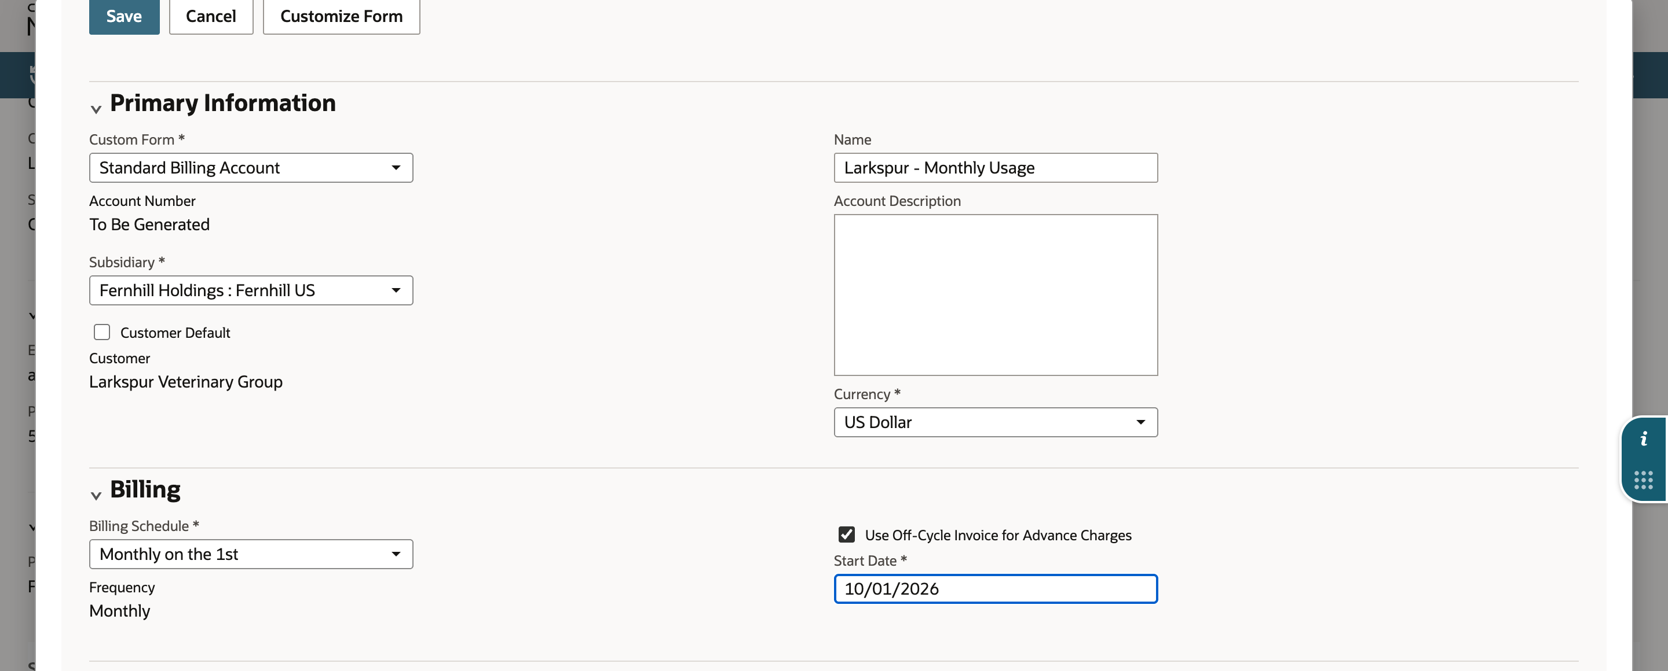This screenshot has height=671, width=1668.
Task: Uncheck Use Off-Cycle Invoice for Advance Charges
Action: click(846, 534)
